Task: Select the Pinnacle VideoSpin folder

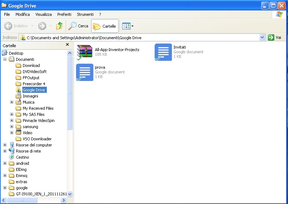Action: [x=39, y=121]
